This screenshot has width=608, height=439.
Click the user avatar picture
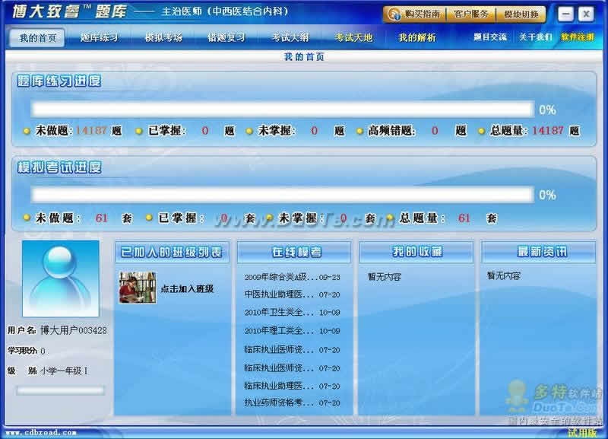[x=60, y=278]
